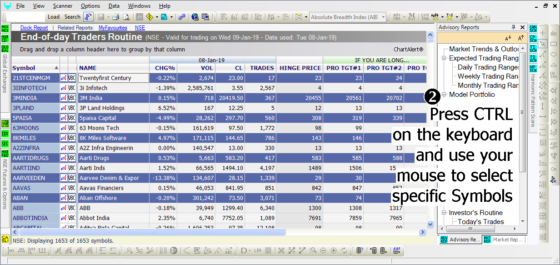The width and height of the screenshot is (560, 265).
Task: Open the NSE related report link
Action: (140, 28)
